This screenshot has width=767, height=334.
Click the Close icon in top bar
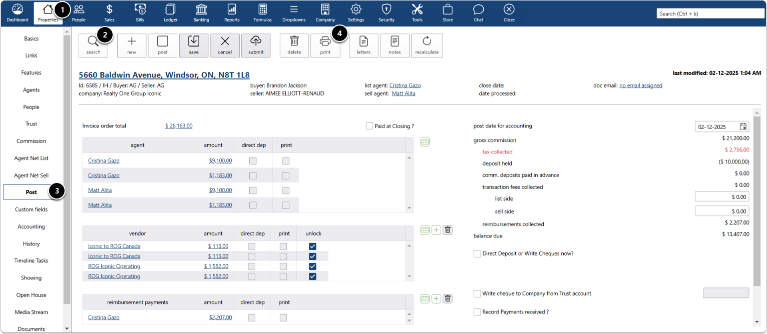click(509, 13)
